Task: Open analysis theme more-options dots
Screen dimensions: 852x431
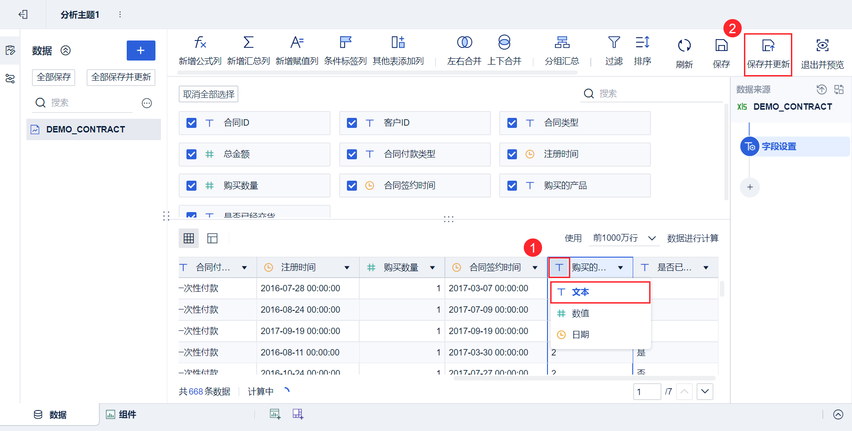Action: [x=120, y=15]
